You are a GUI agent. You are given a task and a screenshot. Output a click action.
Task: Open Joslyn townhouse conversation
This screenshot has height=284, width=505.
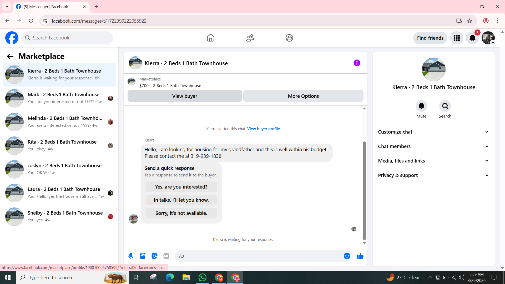pyautogui.click(x=59, y=169)
